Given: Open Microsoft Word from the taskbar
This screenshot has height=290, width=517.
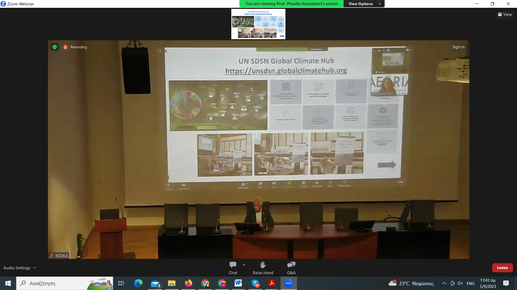Looking at the screenshot, I should [x=238, y=283].
